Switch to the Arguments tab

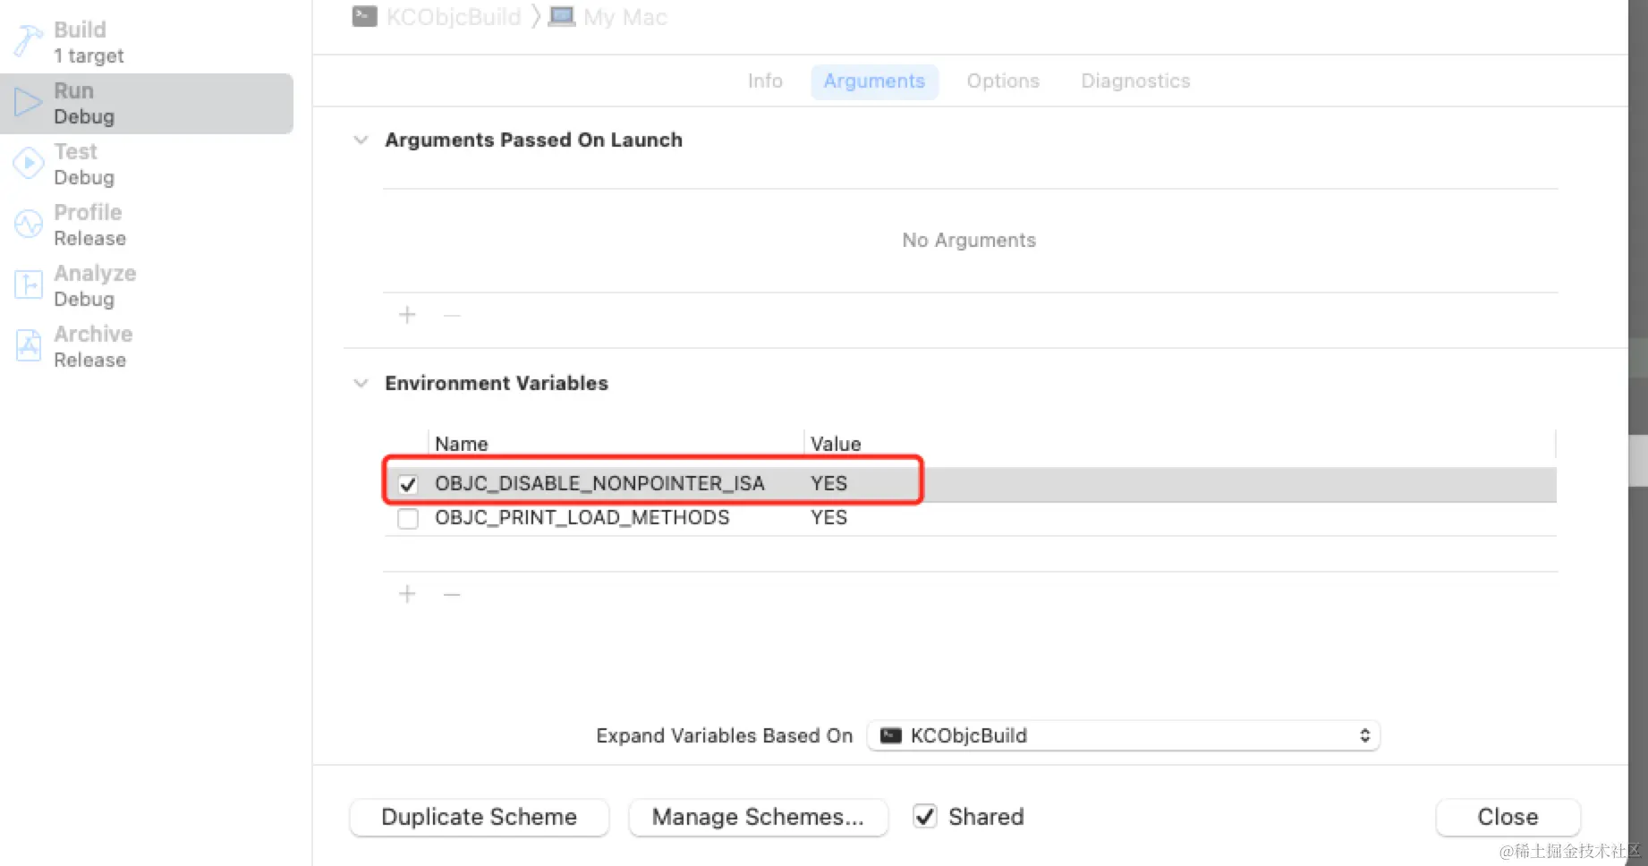point(874,81)
